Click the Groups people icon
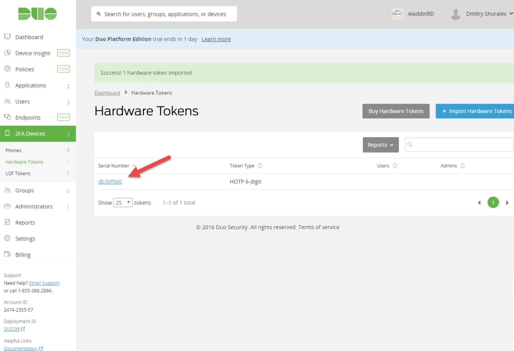The image size is (514, 351). click(7, 190)
